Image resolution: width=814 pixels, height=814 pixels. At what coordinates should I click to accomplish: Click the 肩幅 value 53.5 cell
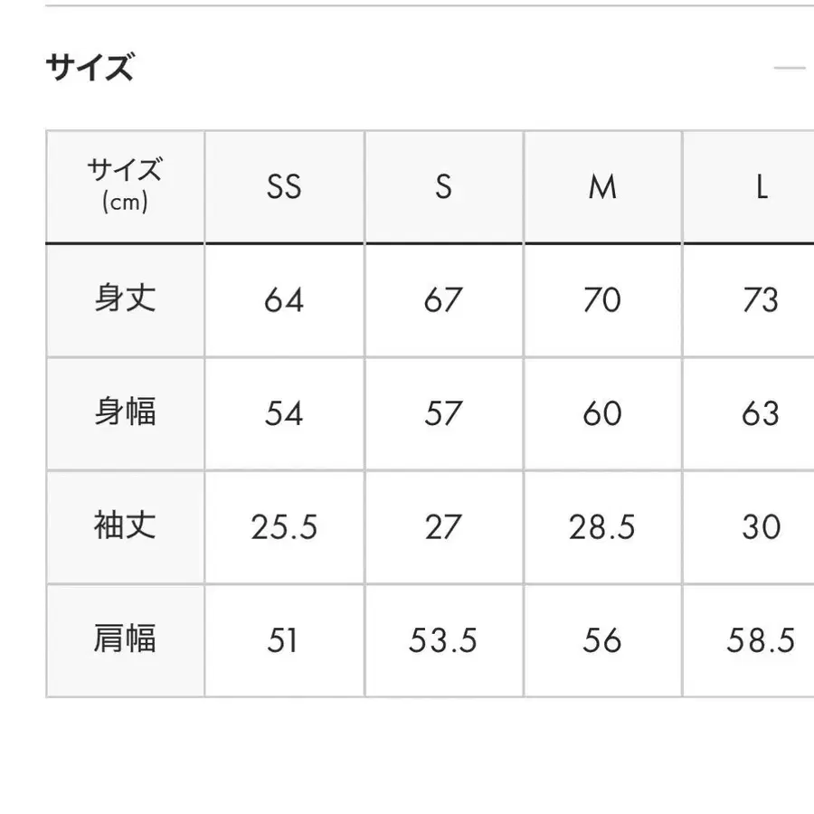pos(443,641)
